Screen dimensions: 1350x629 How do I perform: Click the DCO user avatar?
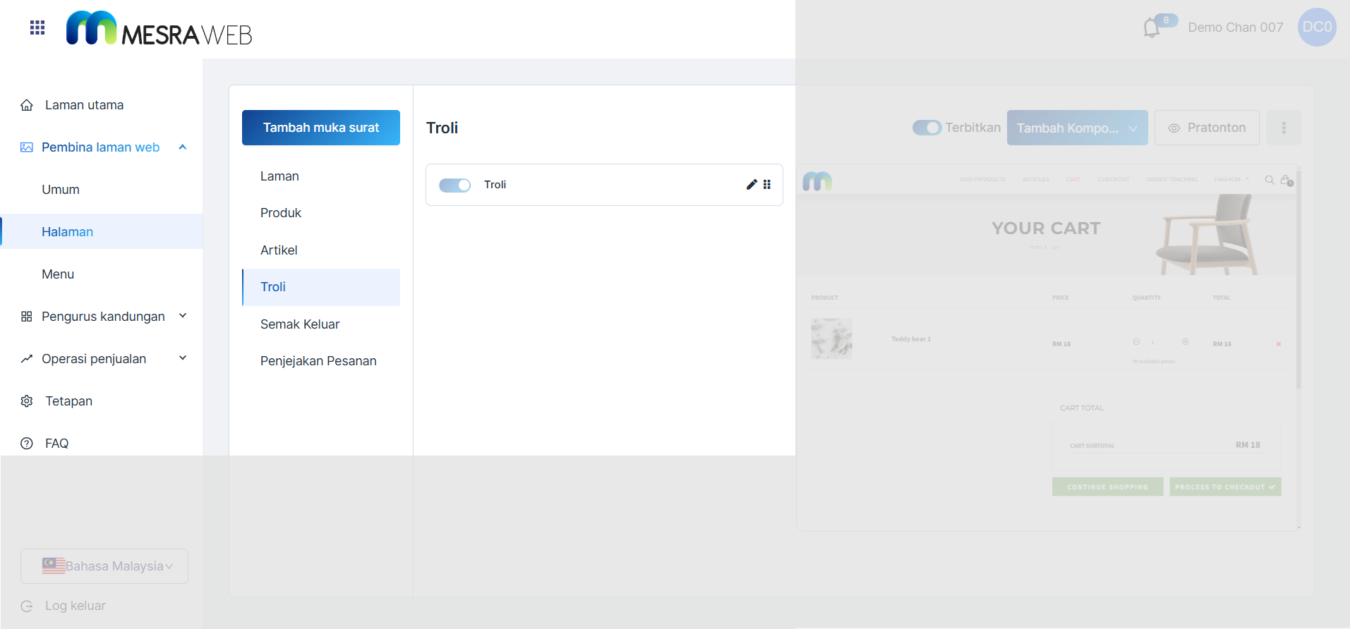pos(1316,28)
